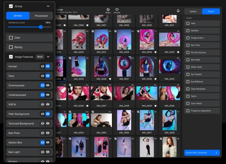Check the Dodge & Burn plugin

[x=188, y=38]
